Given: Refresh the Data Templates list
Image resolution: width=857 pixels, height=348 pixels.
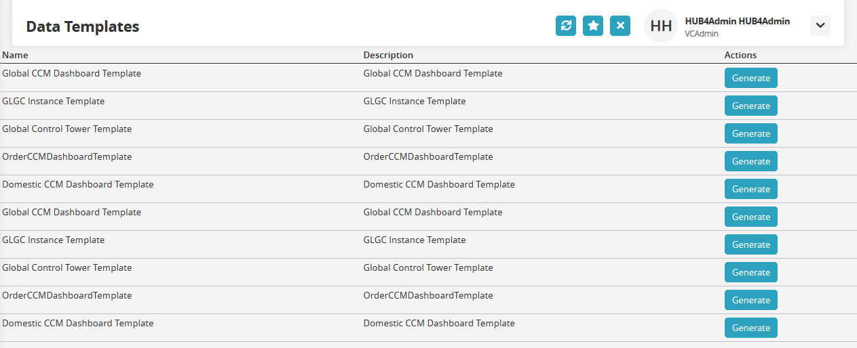Looking at the screenshot, I should (x=566, y=26).
